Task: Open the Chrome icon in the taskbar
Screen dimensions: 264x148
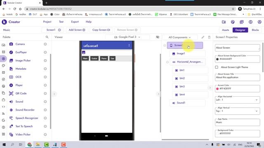Action: (x=29, y=144)
